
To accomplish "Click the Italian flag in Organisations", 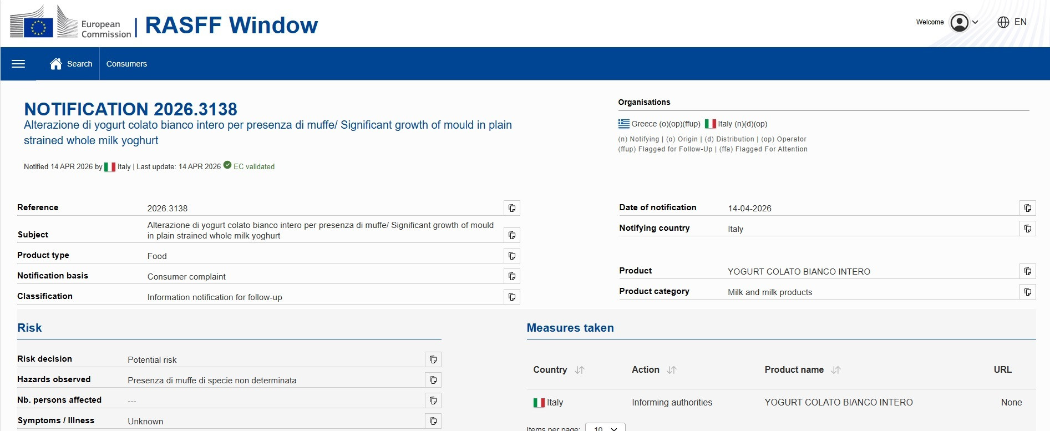I will [x=711, y=124].
